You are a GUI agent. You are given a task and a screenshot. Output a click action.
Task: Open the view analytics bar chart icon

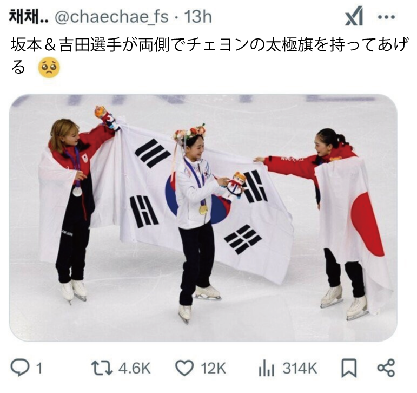(267, 369)
